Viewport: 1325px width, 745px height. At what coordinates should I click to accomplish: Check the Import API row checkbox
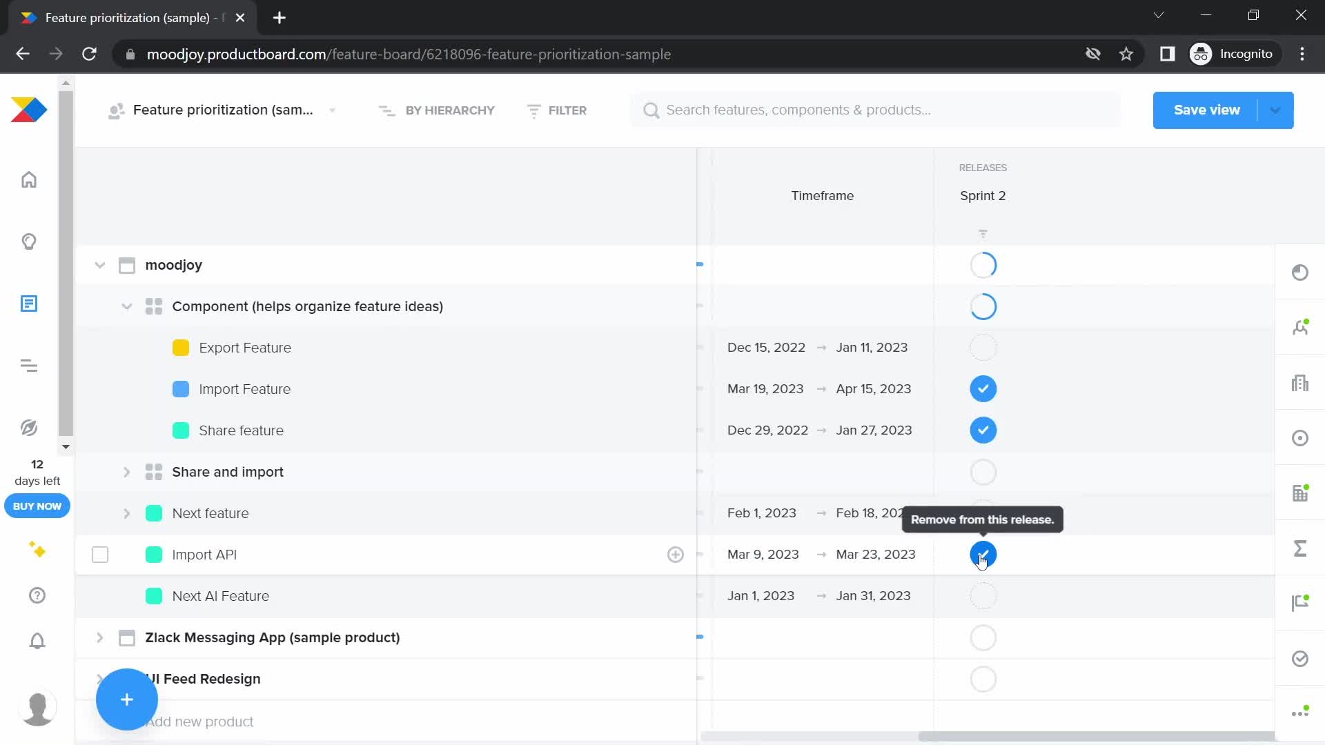[x=100, y=555]
